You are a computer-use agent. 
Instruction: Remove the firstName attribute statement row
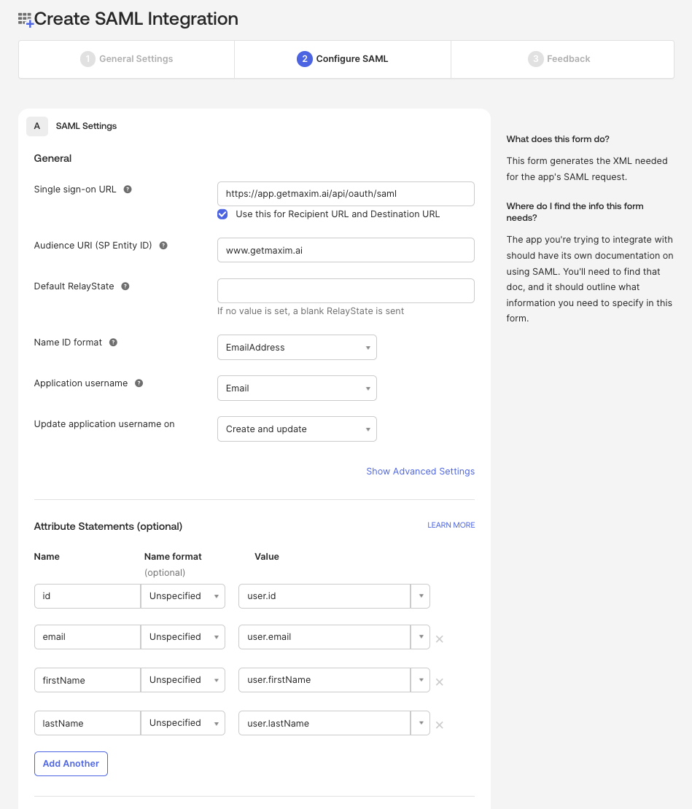(439, 682)
